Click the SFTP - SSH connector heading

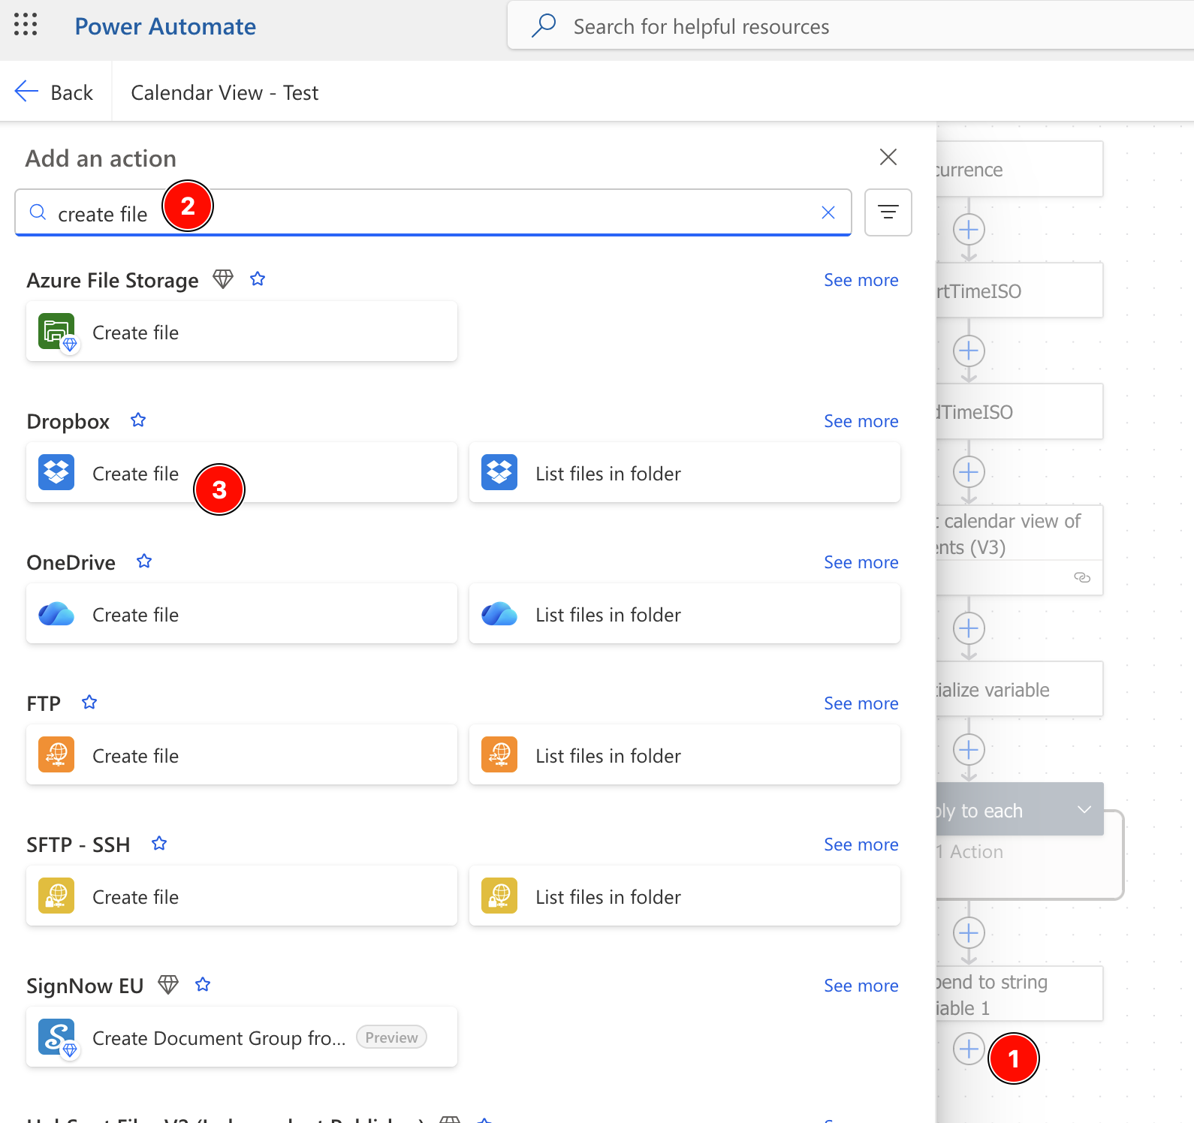[78, 845]
